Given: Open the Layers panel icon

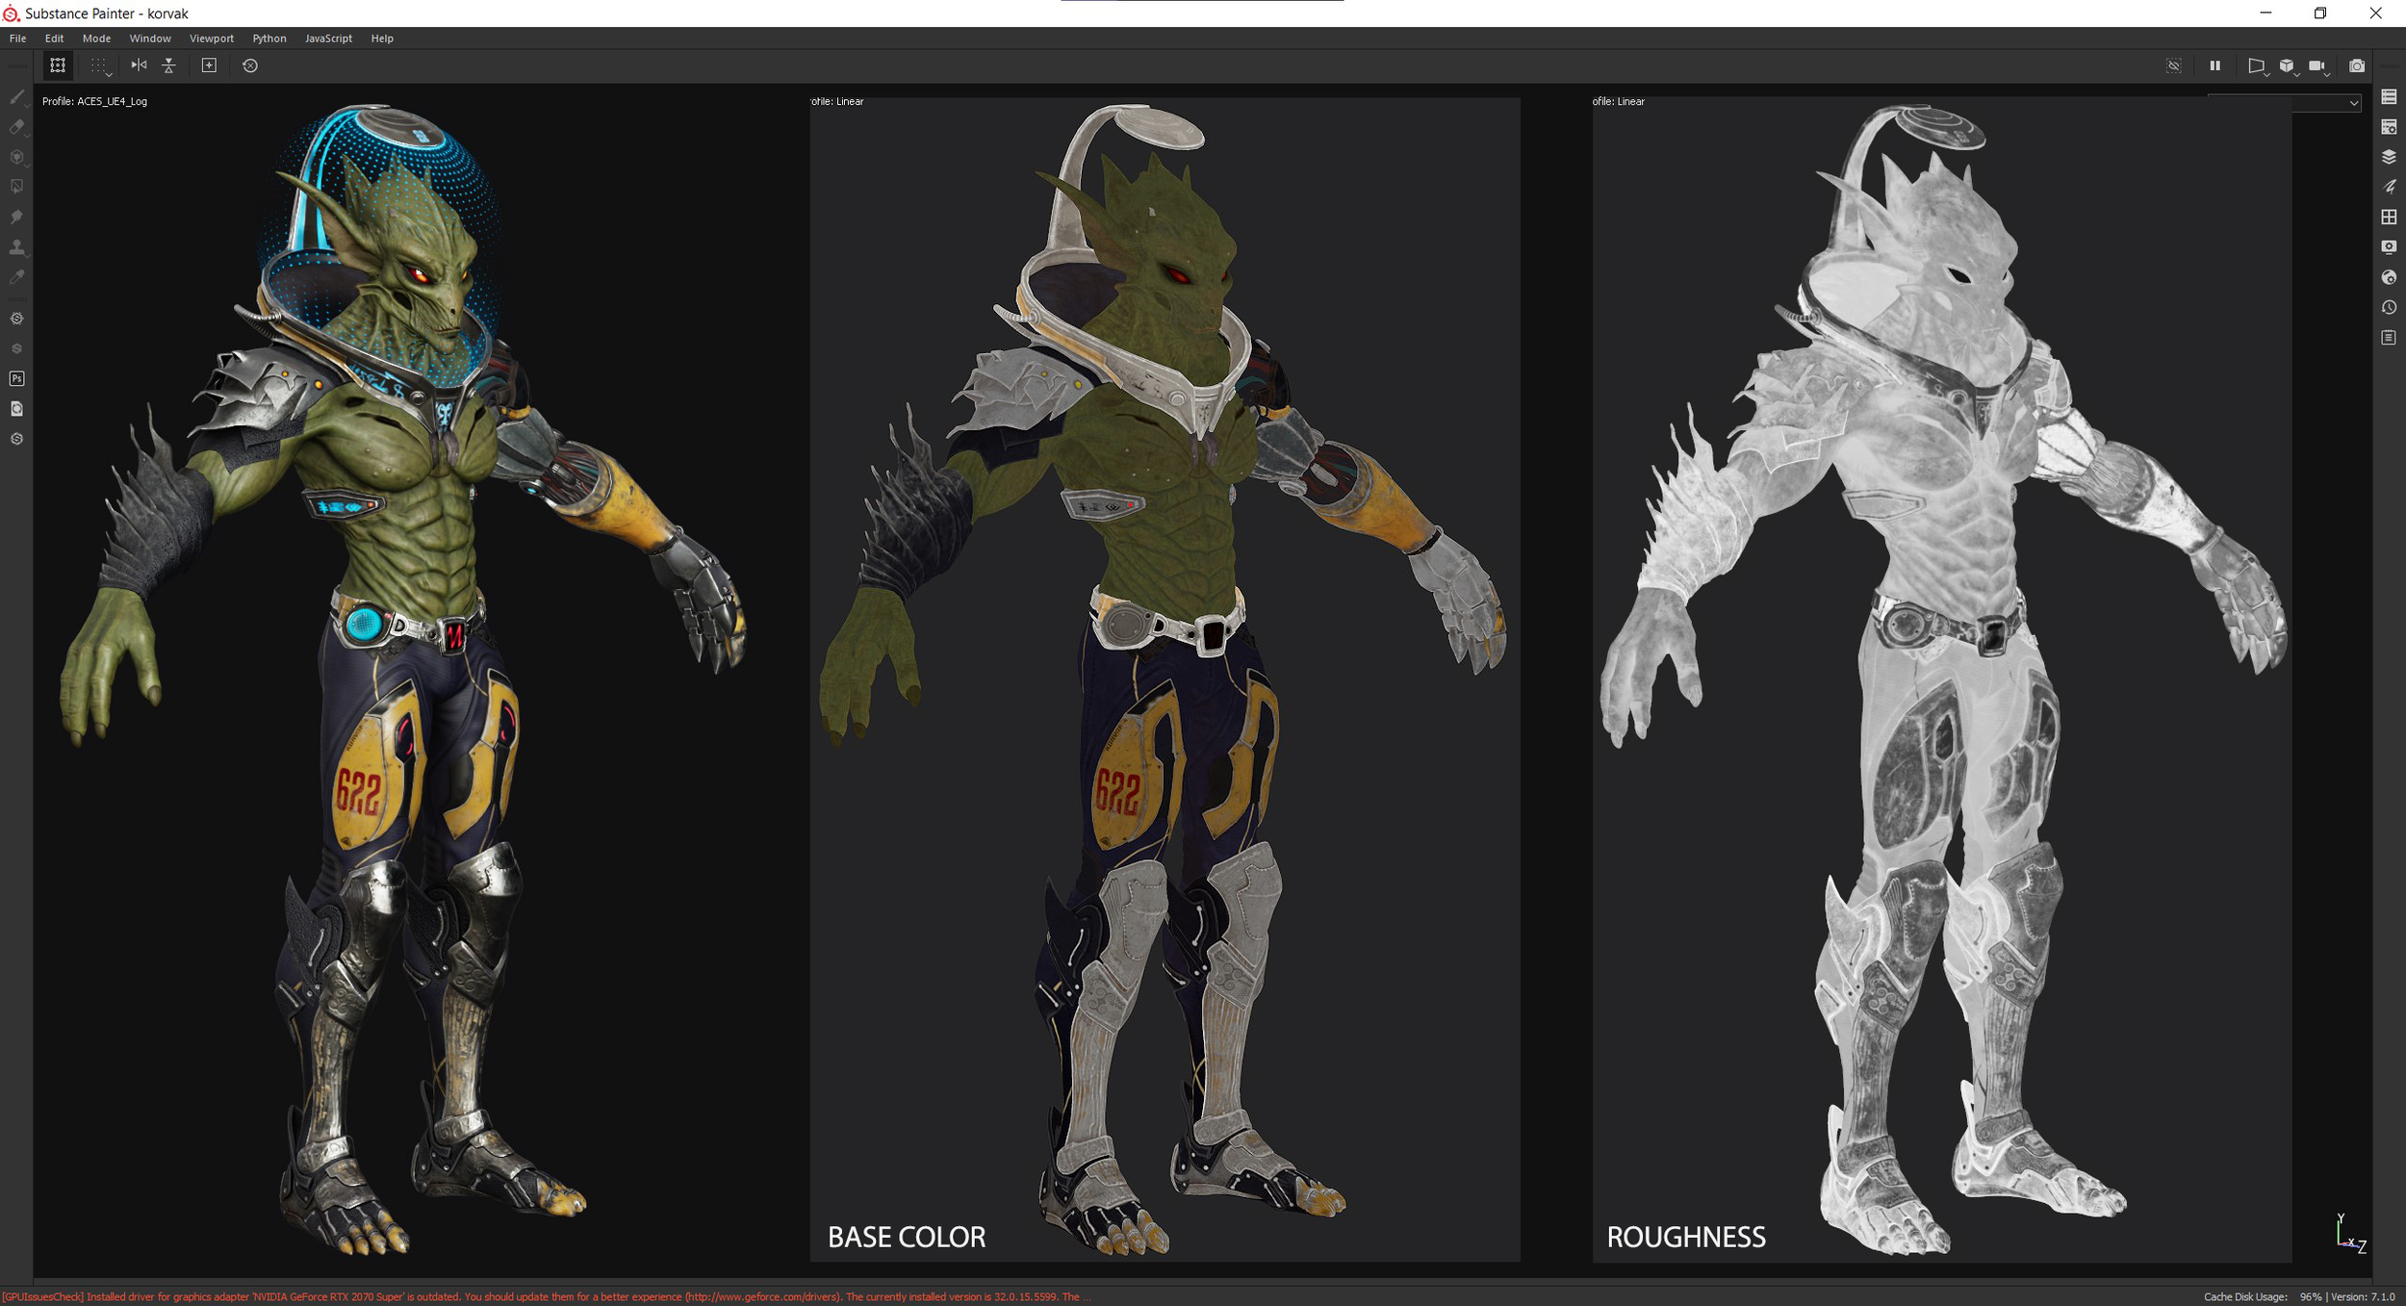Looking at the screenshot, I should (x=2389, y=157).
